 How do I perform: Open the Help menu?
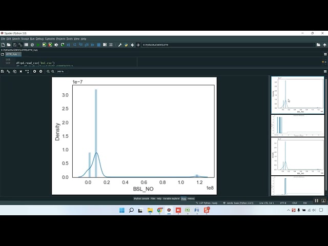(x=84, y=39)
